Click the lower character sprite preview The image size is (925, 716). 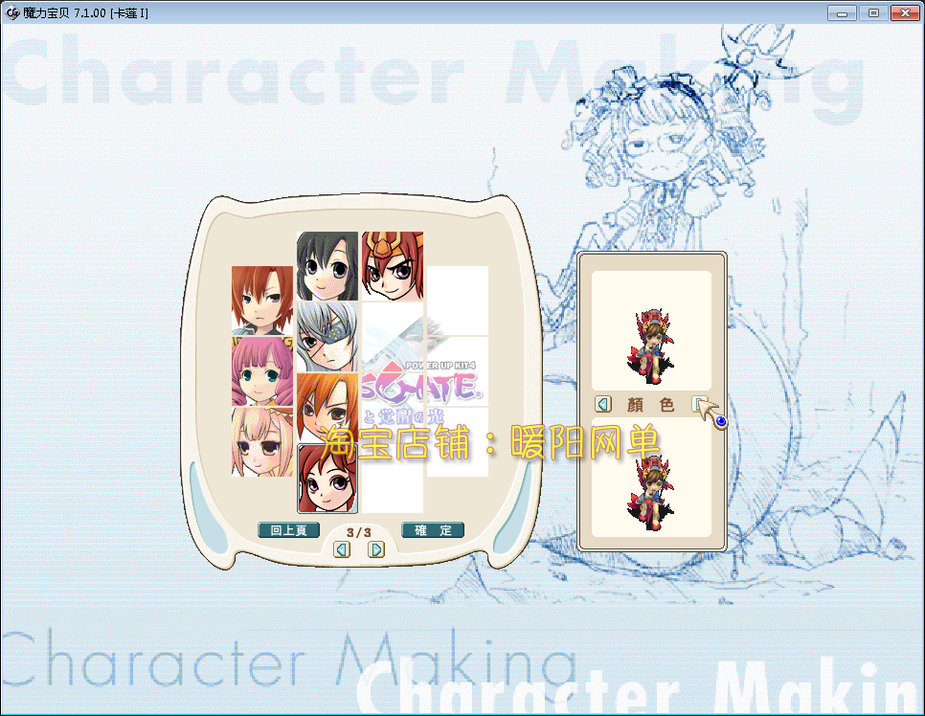(651, 492)
